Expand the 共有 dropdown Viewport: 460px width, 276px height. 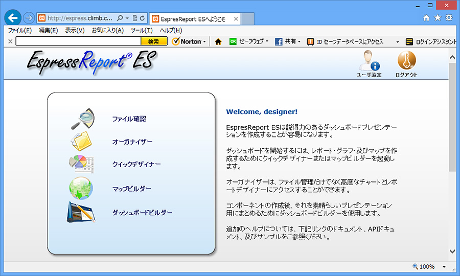coord(299,41)
